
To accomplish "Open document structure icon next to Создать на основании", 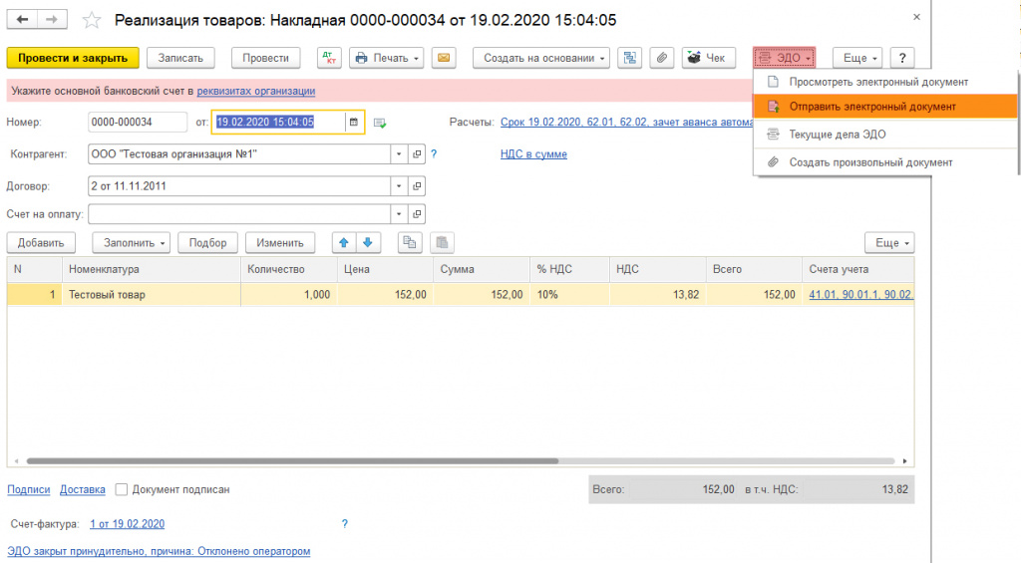I will click(x=630, y=58).
